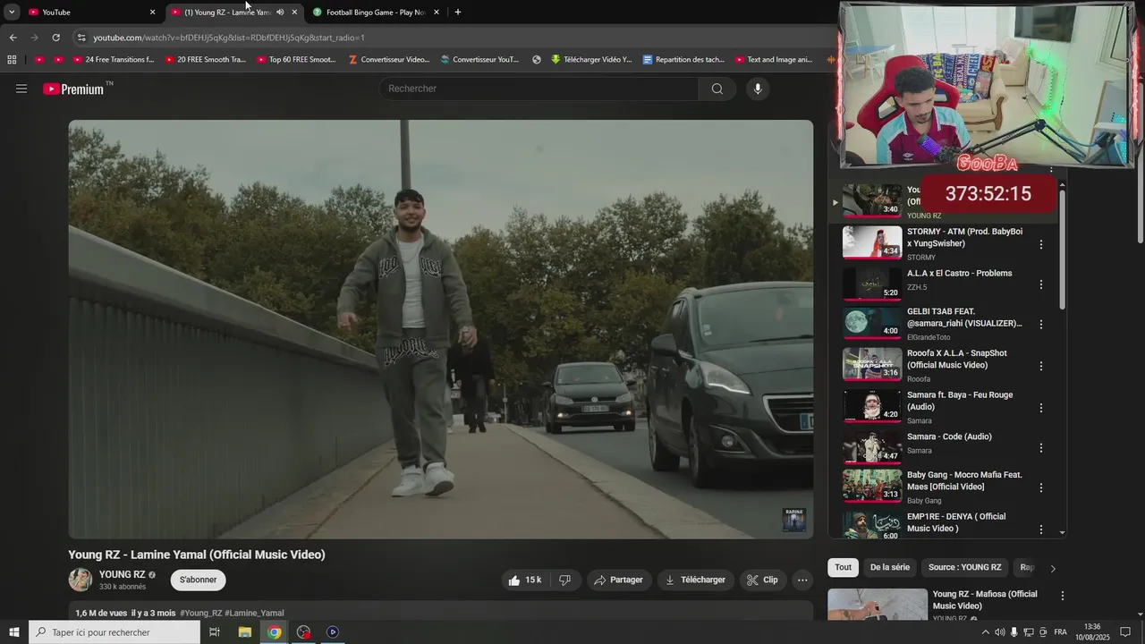Screen dimensions: 1145x644
Task: Play STORMY - ATM thumbnail in playlist
Action: tap(872, 241)
